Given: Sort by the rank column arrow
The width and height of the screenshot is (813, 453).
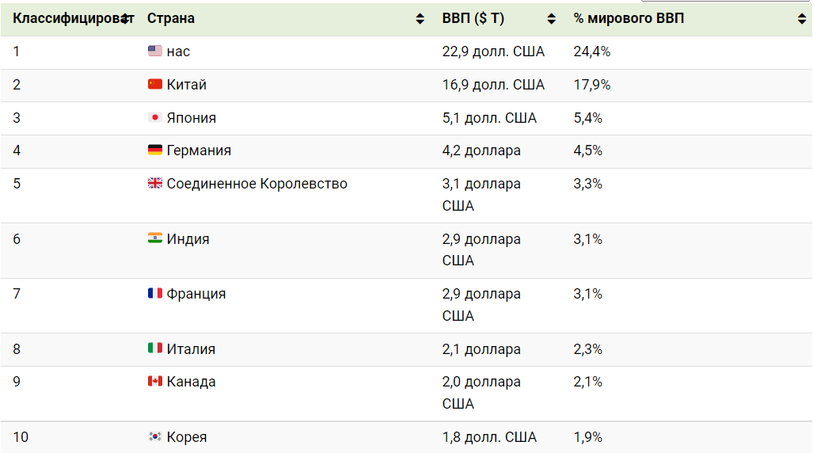Looking at the screenshot, I should tap(124, 19).
